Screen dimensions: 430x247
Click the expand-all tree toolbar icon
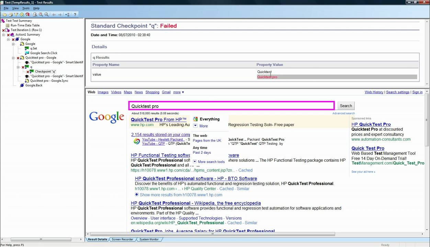tap(67, 14)
